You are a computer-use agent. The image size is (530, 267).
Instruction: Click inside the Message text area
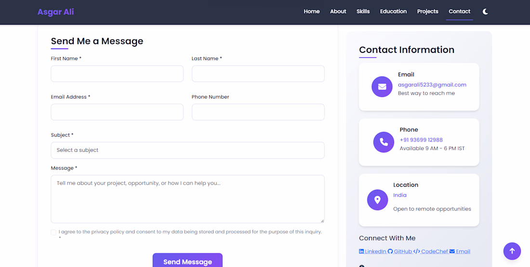[187, 199]
